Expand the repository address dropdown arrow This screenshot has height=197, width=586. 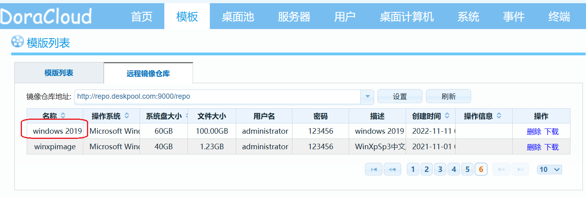[367, 96]
